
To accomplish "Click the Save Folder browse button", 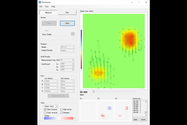I will point(73,34).
